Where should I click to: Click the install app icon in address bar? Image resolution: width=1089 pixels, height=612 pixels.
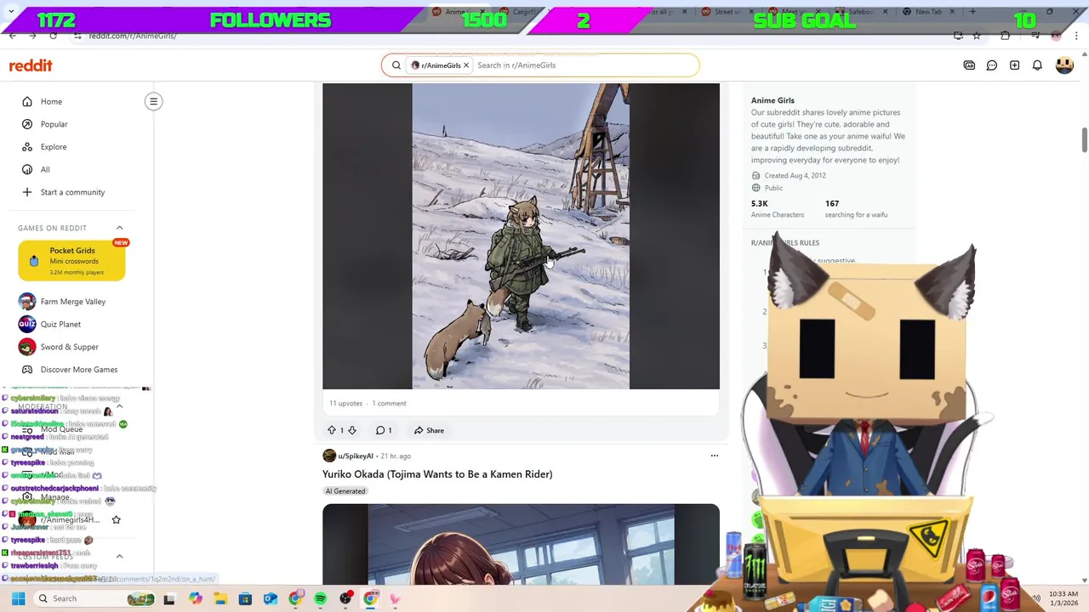coord(958,36)
